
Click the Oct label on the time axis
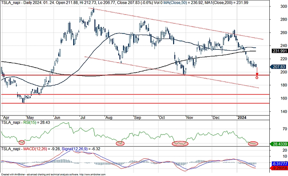pyautogui.click(x=162, y=118)
